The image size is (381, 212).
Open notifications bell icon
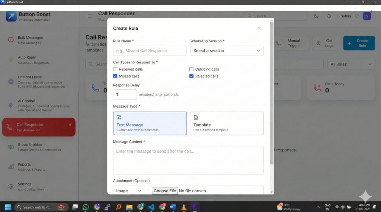(x=329, y=16)
